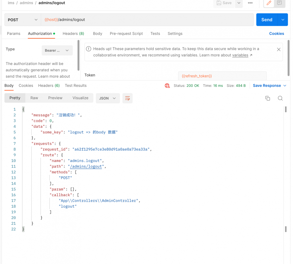Click the info icon in notice
Screen dimensions: 293x264
tap(89, 49)
